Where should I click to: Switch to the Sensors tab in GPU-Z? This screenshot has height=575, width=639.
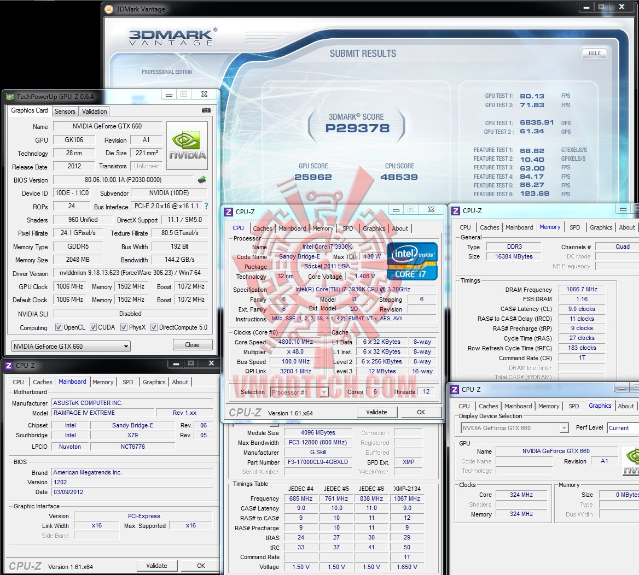coord(65,111)
